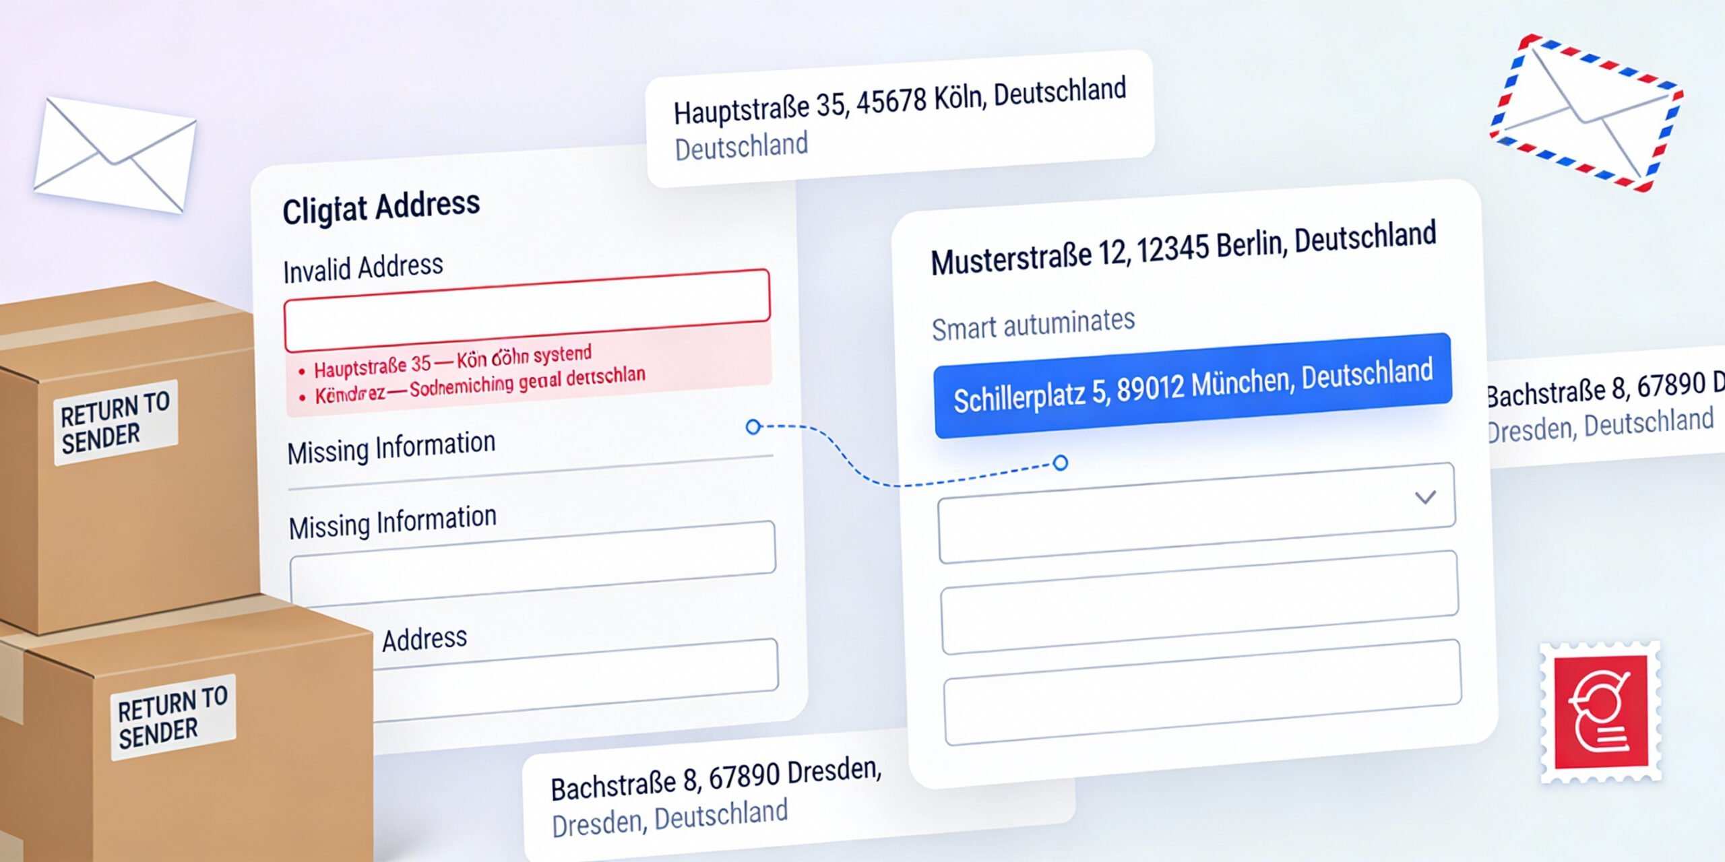Click the lower Return to Sender label
1725x862 pixels.
point(172,717)
